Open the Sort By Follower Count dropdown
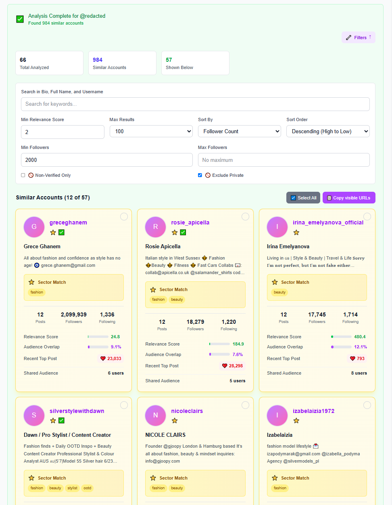 click(x=239, y=131)
